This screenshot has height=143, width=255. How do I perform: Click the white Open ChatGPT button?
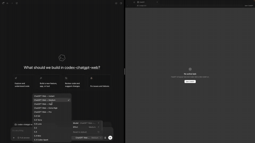coord(190,82)
